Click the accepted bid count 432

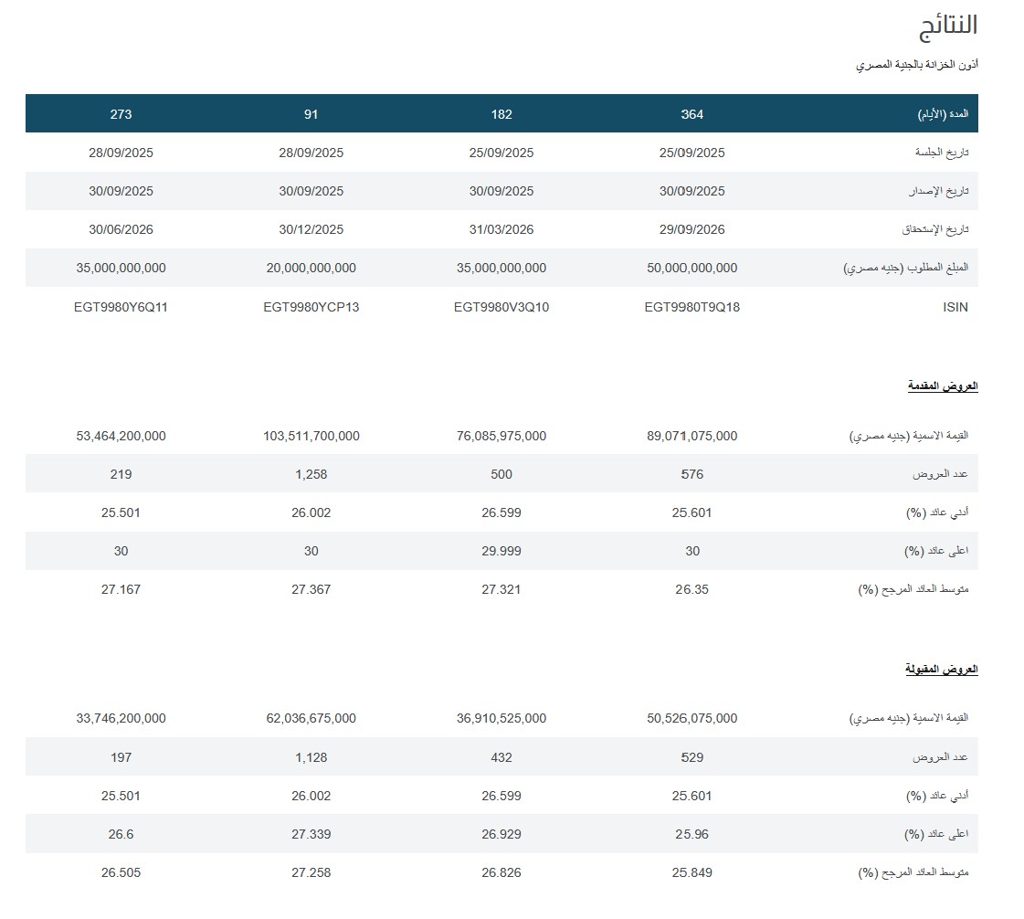coord(501,757)
